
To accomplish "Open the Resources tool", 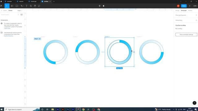I will (x=31, y=6).
